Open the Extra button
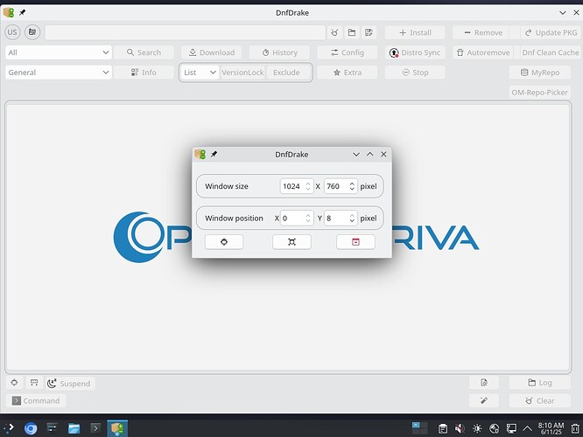Screen dimensions: 583x437 pos(348,73)
